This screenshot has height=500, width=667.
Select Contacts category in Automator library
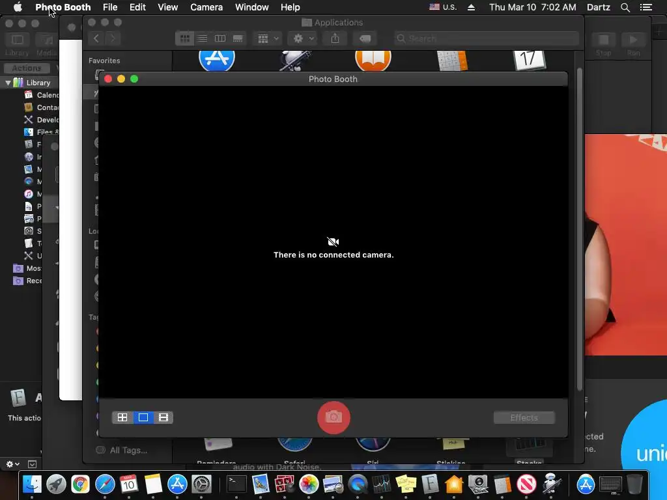coord(41,107)
